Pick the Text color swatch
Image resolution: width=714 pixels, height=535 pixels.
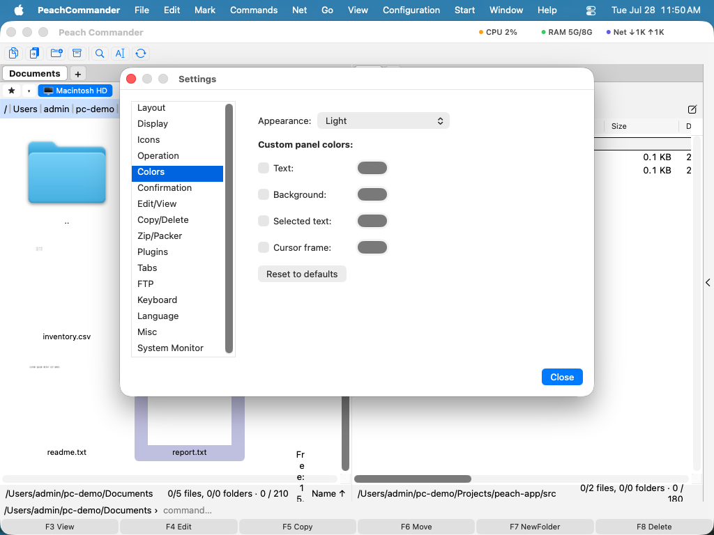point(372,168)
